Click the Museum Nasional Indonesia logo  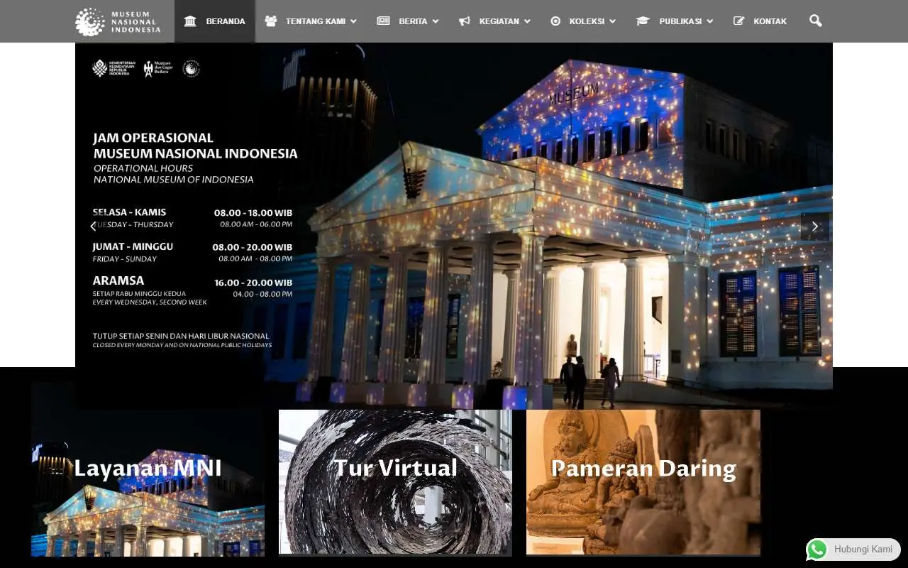[x=118, y=21]
